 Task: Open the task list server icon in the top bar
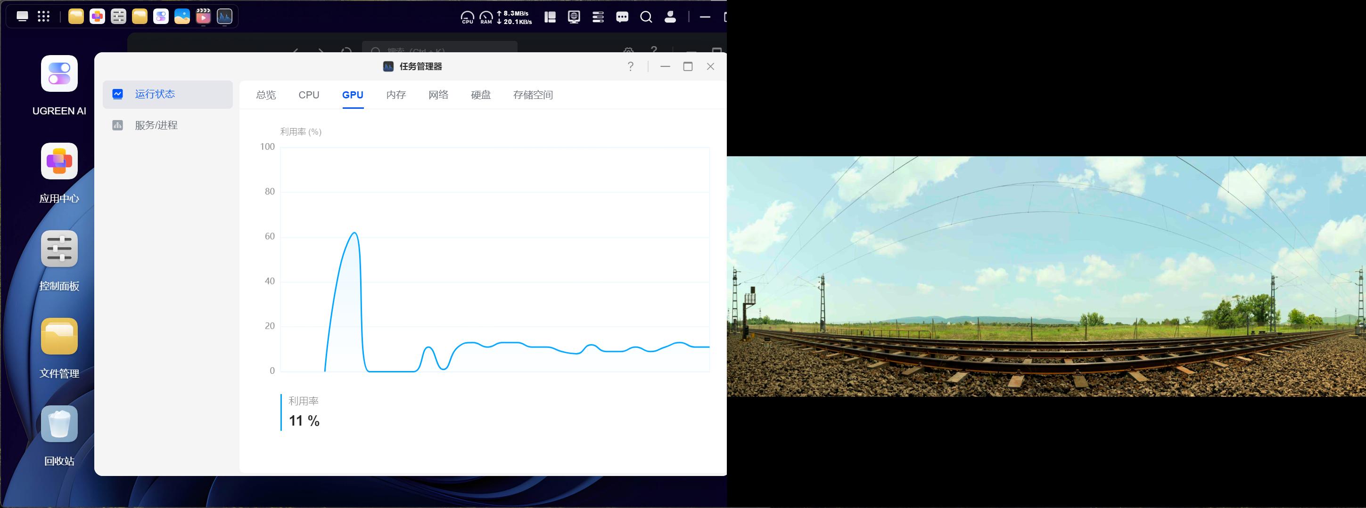tap(598, 17)
